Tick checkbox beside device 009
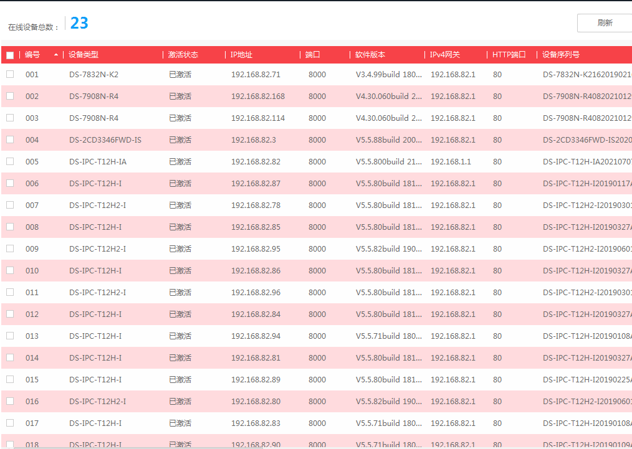This screenshot has width=632, height=449. coord(10,248)
